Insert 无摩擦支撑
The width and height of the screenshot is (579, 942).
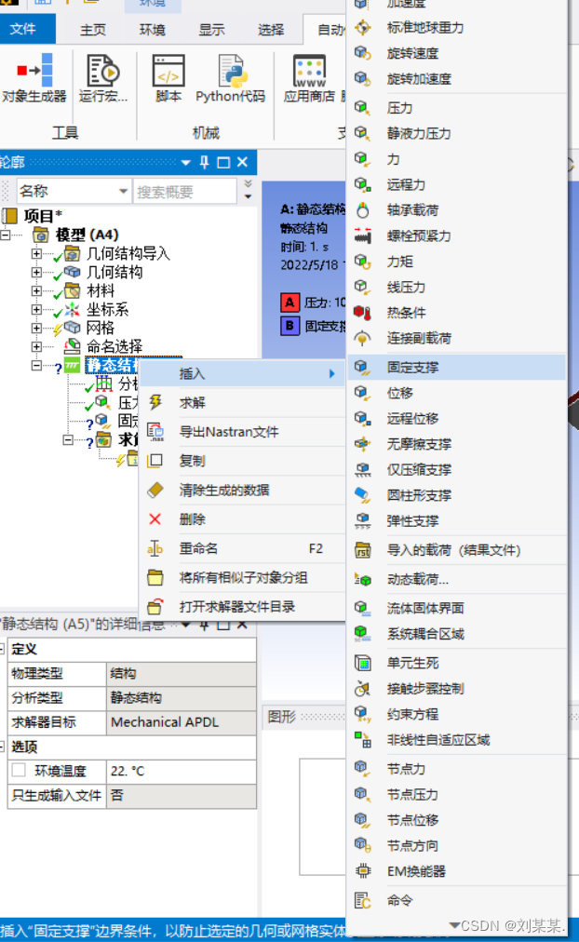[457, 444]
